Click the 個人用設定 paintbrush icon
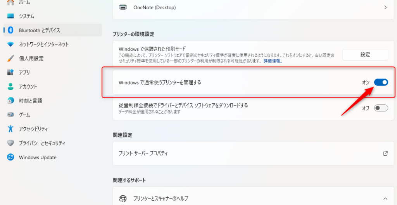397x205 pixels. pyautogui.click(x=11, y=58)
